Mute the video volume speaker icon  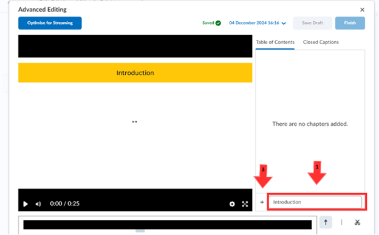click(x=38, y=204)
